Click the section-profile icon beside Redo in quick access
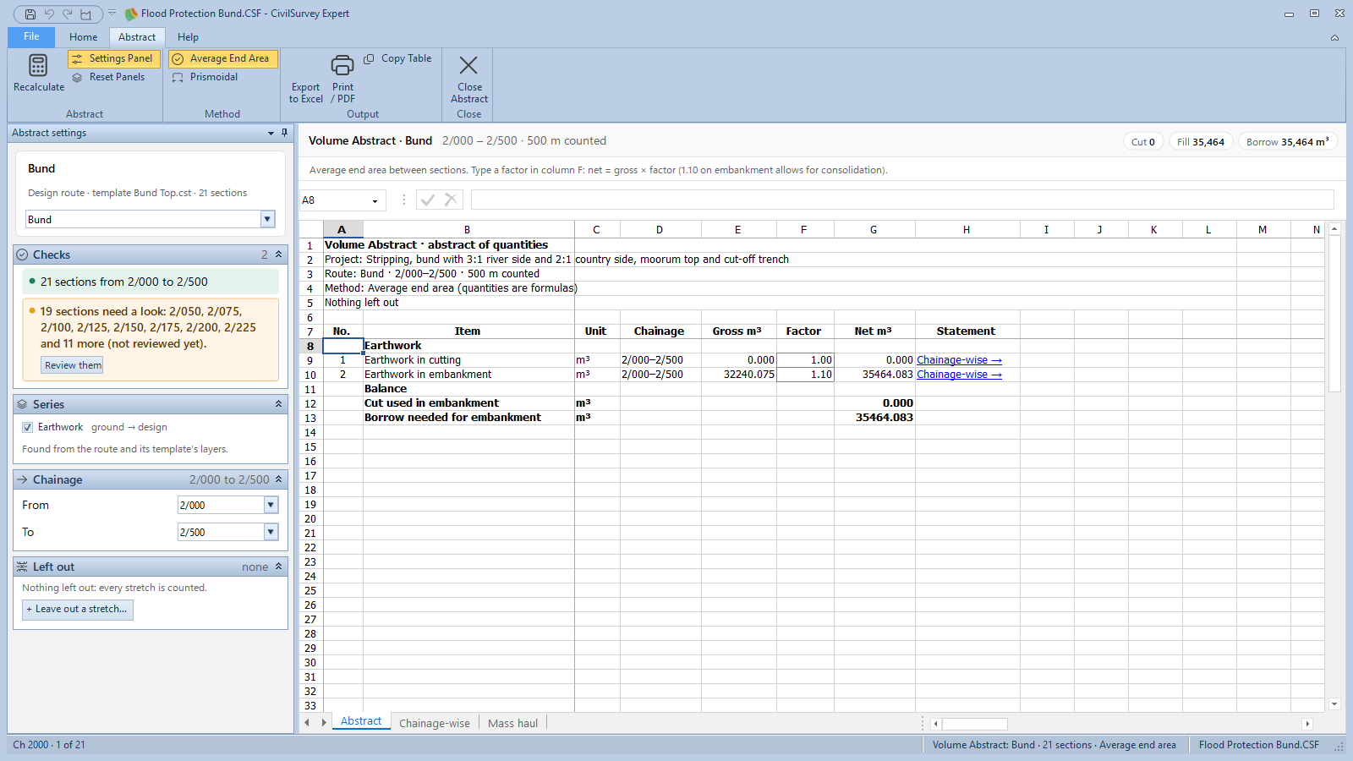 point(86,14)
